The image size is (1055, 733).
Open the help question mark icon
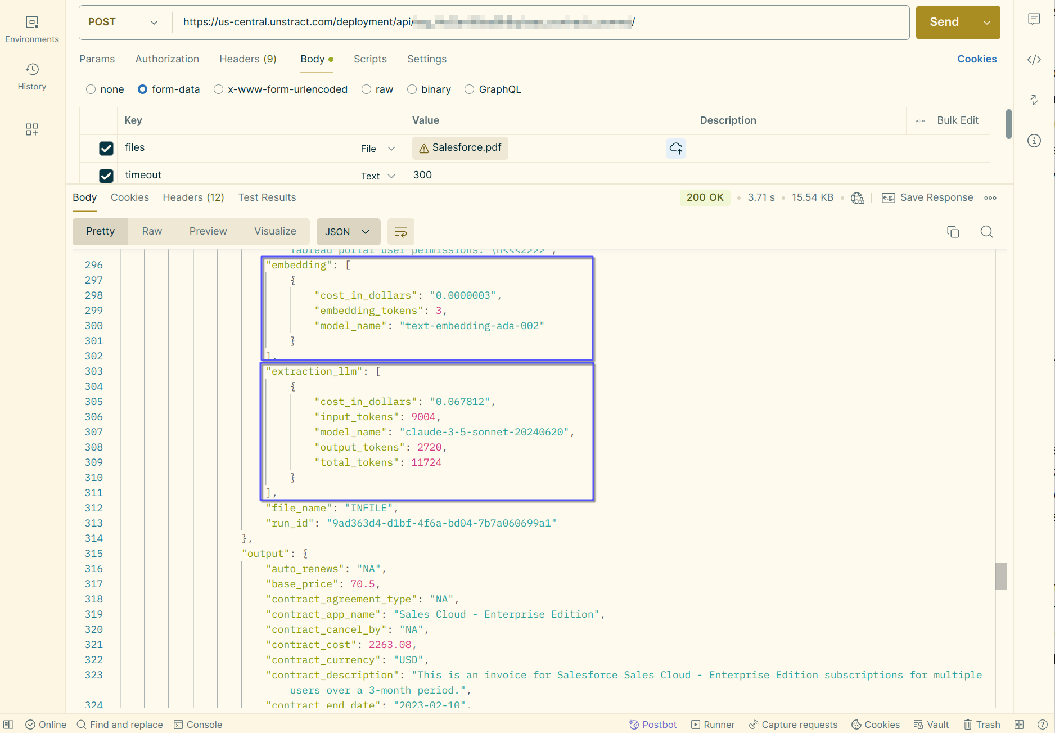[1042, 725]
